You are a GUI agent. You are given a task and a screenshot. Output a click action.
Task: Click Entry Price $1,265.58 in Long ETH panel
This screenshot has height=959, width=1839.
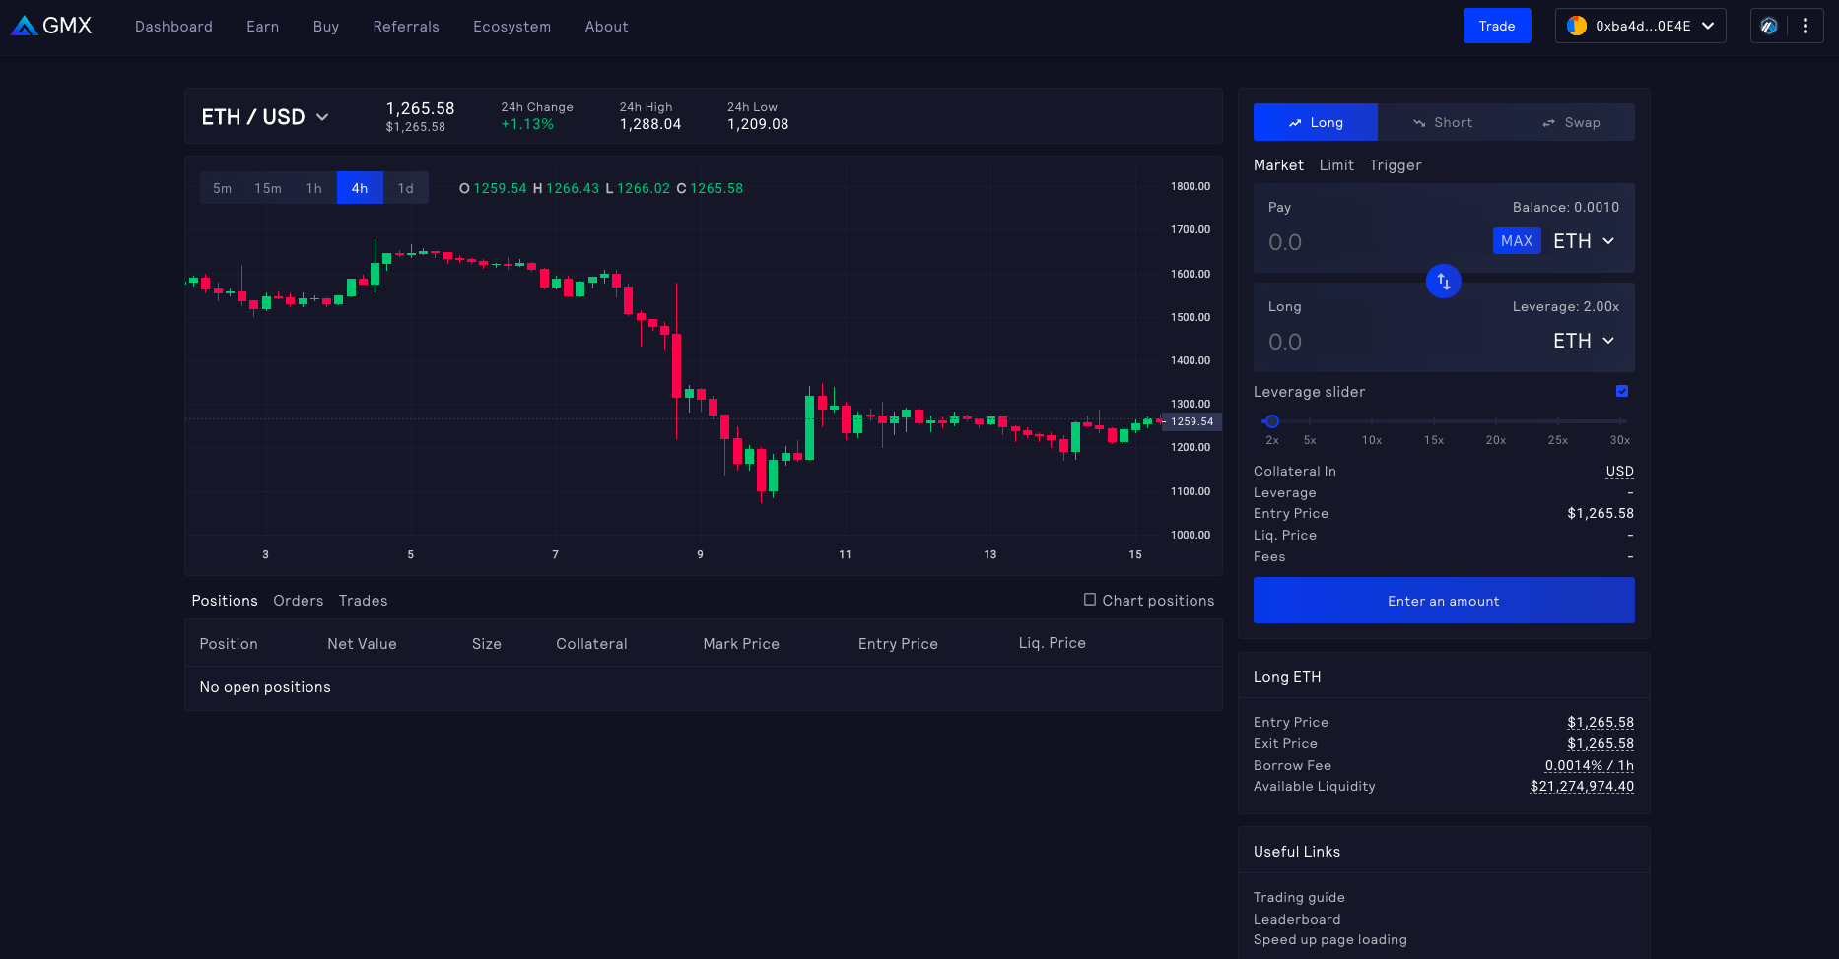coord(1601,722)
